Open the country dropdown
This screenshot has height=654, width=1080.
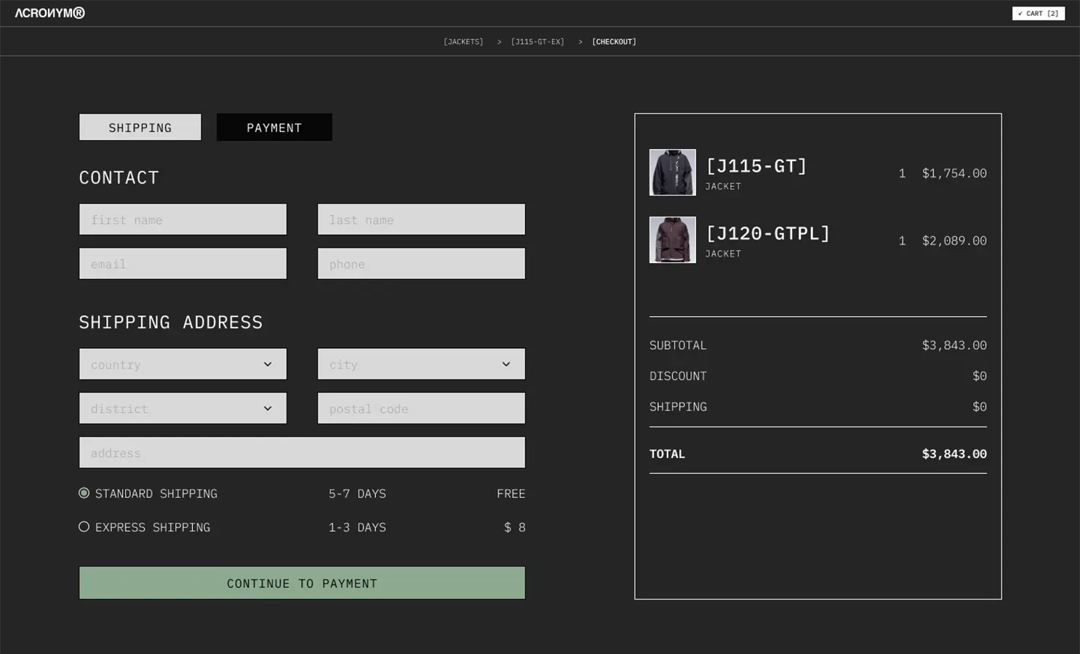coord(183,364)
